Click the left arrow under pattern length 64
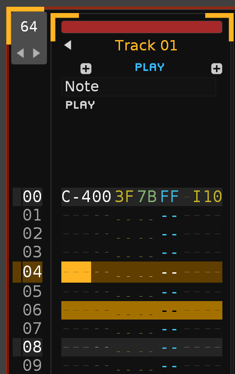 coord(20,53)
